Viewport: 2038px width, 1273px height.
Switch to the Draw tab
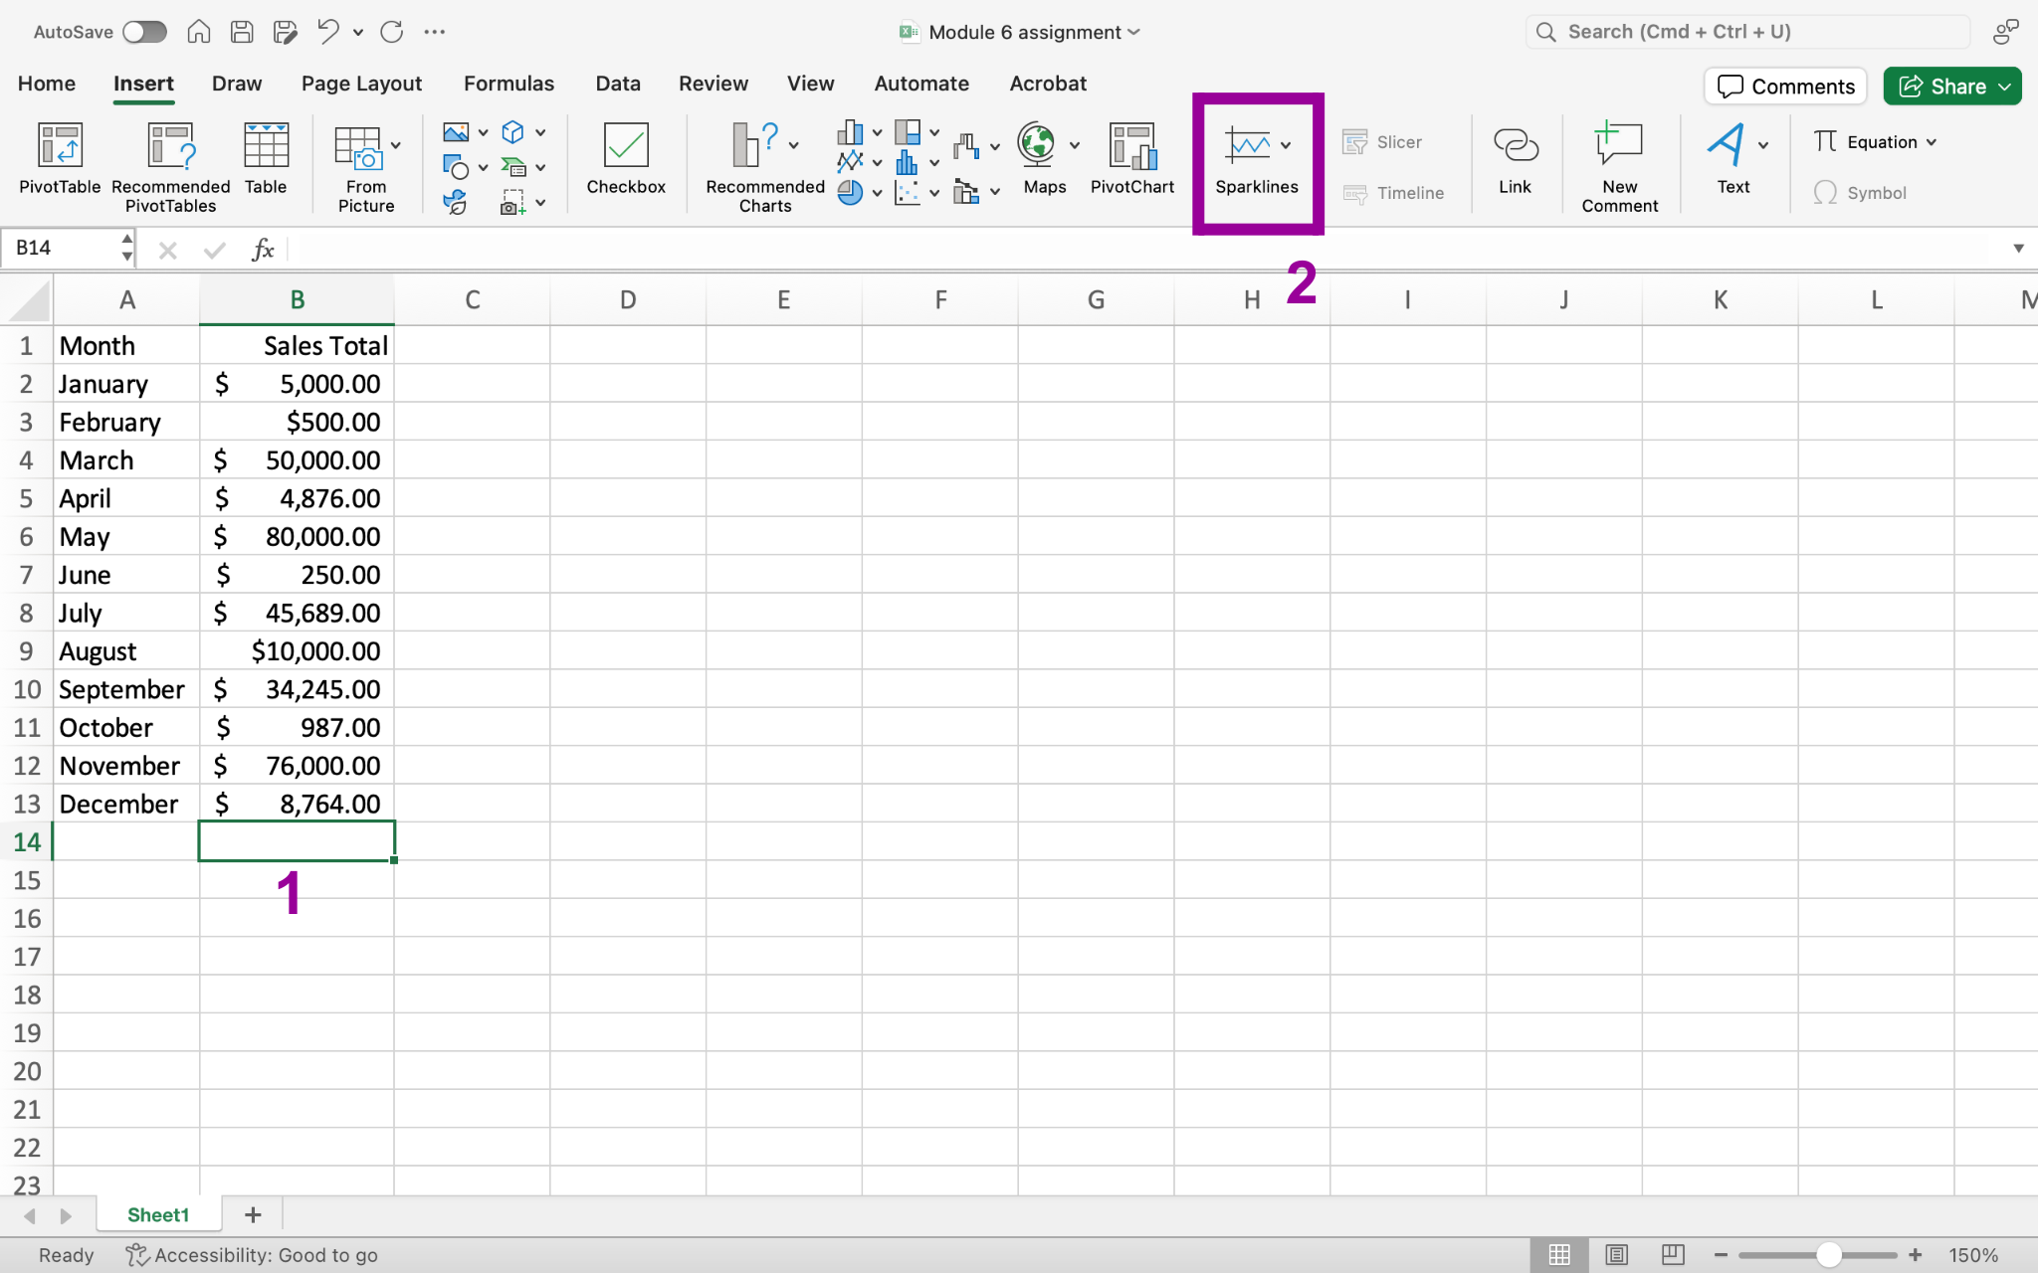pos(237,84)
